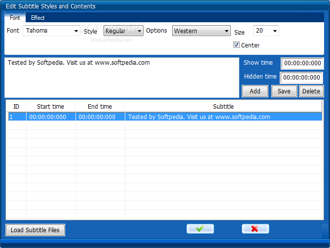Click the Add button

tap(255, 91)
